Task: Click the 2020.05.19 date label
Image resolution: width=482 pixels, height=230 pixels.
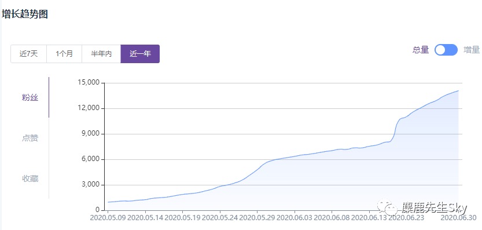Action: [x=183, y=218]
